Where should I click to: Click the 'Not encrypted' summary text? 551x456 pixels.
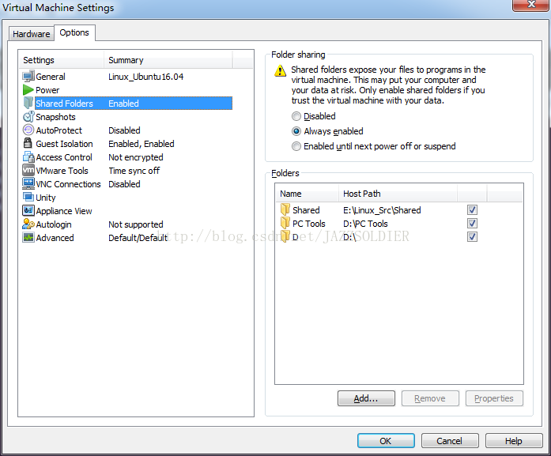[136, 157]
